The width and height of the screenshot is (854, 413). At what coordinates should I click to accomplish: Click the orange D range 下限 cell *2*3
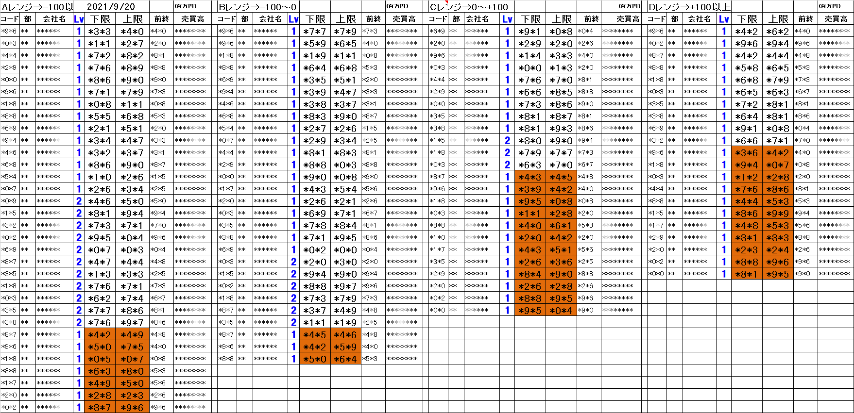[x=747, y=249]
